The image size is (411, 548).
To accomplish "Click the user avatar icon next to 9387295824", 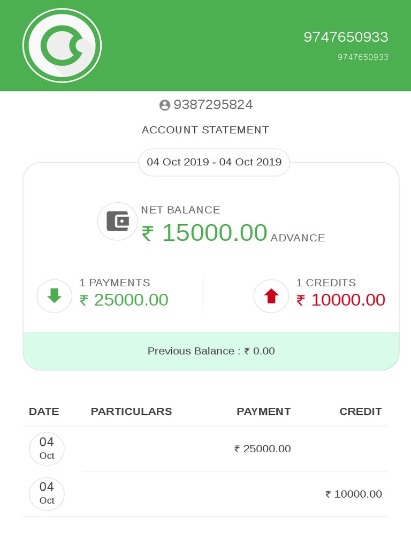I will [165, 105].
